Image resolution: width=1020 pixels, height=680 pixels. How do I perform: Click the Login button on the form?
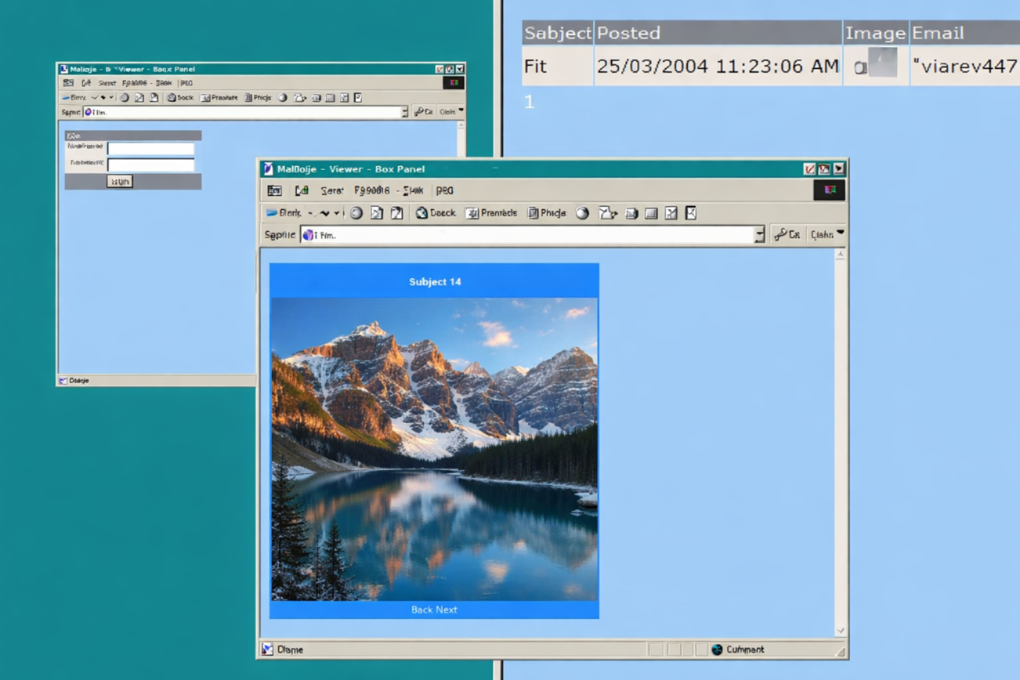(x=120, y=181)
